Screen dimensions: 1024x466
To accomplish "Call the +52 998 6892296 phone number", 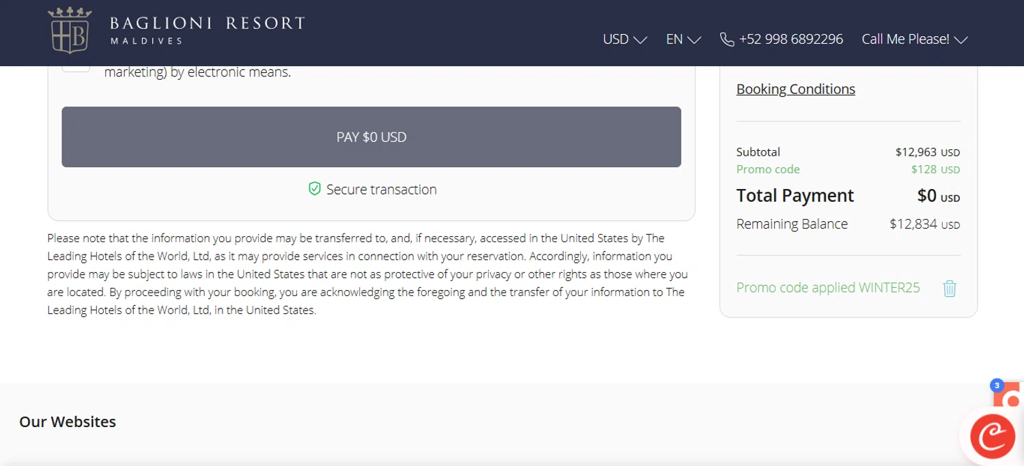I will tap(791, 40).
